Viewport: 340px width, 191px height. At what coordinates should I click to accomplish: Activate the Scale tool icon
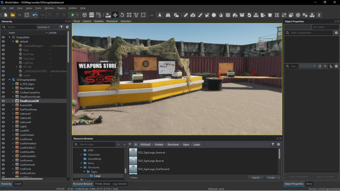[x=129, y=15]
